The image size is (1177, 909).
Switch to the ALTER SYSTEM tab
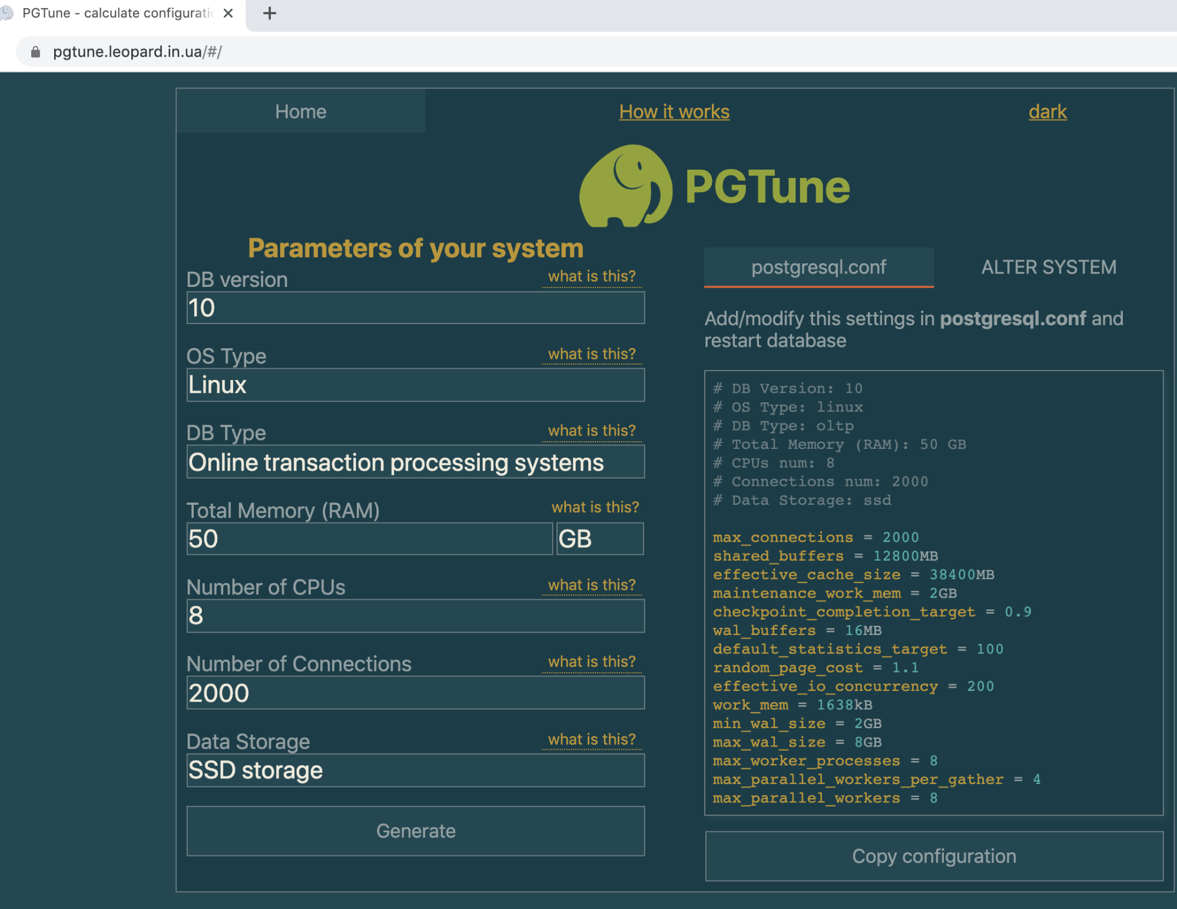[1047, 267]
